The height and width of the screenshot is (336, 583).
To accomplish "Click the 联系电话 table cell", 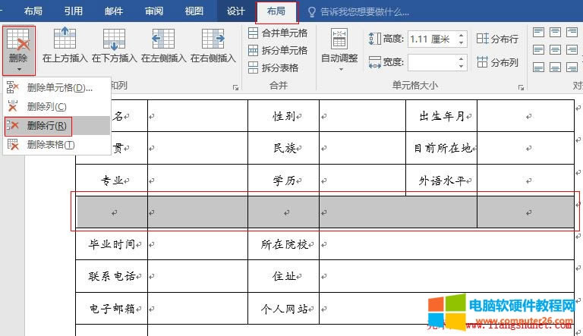I will [x=112, y=276].
